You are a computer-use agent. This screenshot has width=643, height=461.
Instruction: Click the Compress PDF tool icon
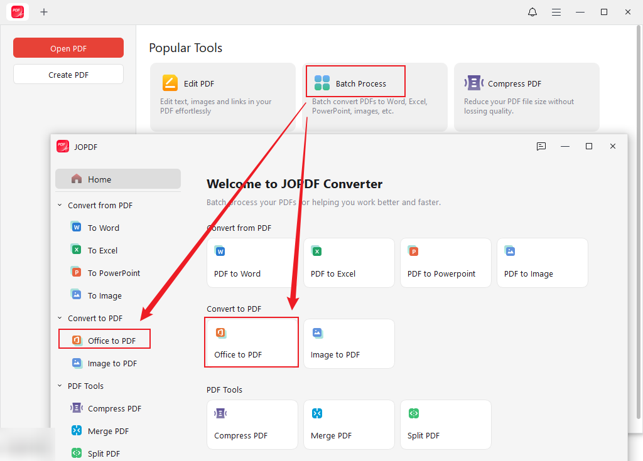220,413
